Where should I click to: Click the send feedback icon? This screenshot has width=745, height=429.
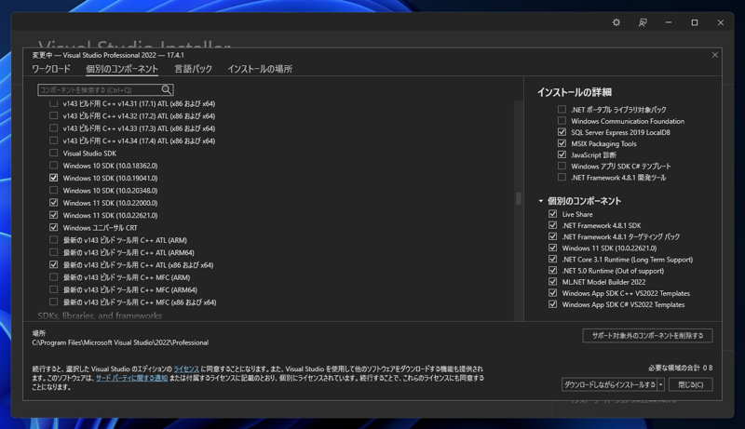643,22
